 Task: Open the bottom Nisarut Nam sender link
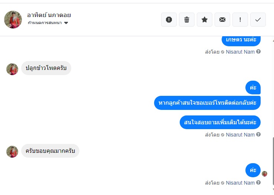(240, 183)
